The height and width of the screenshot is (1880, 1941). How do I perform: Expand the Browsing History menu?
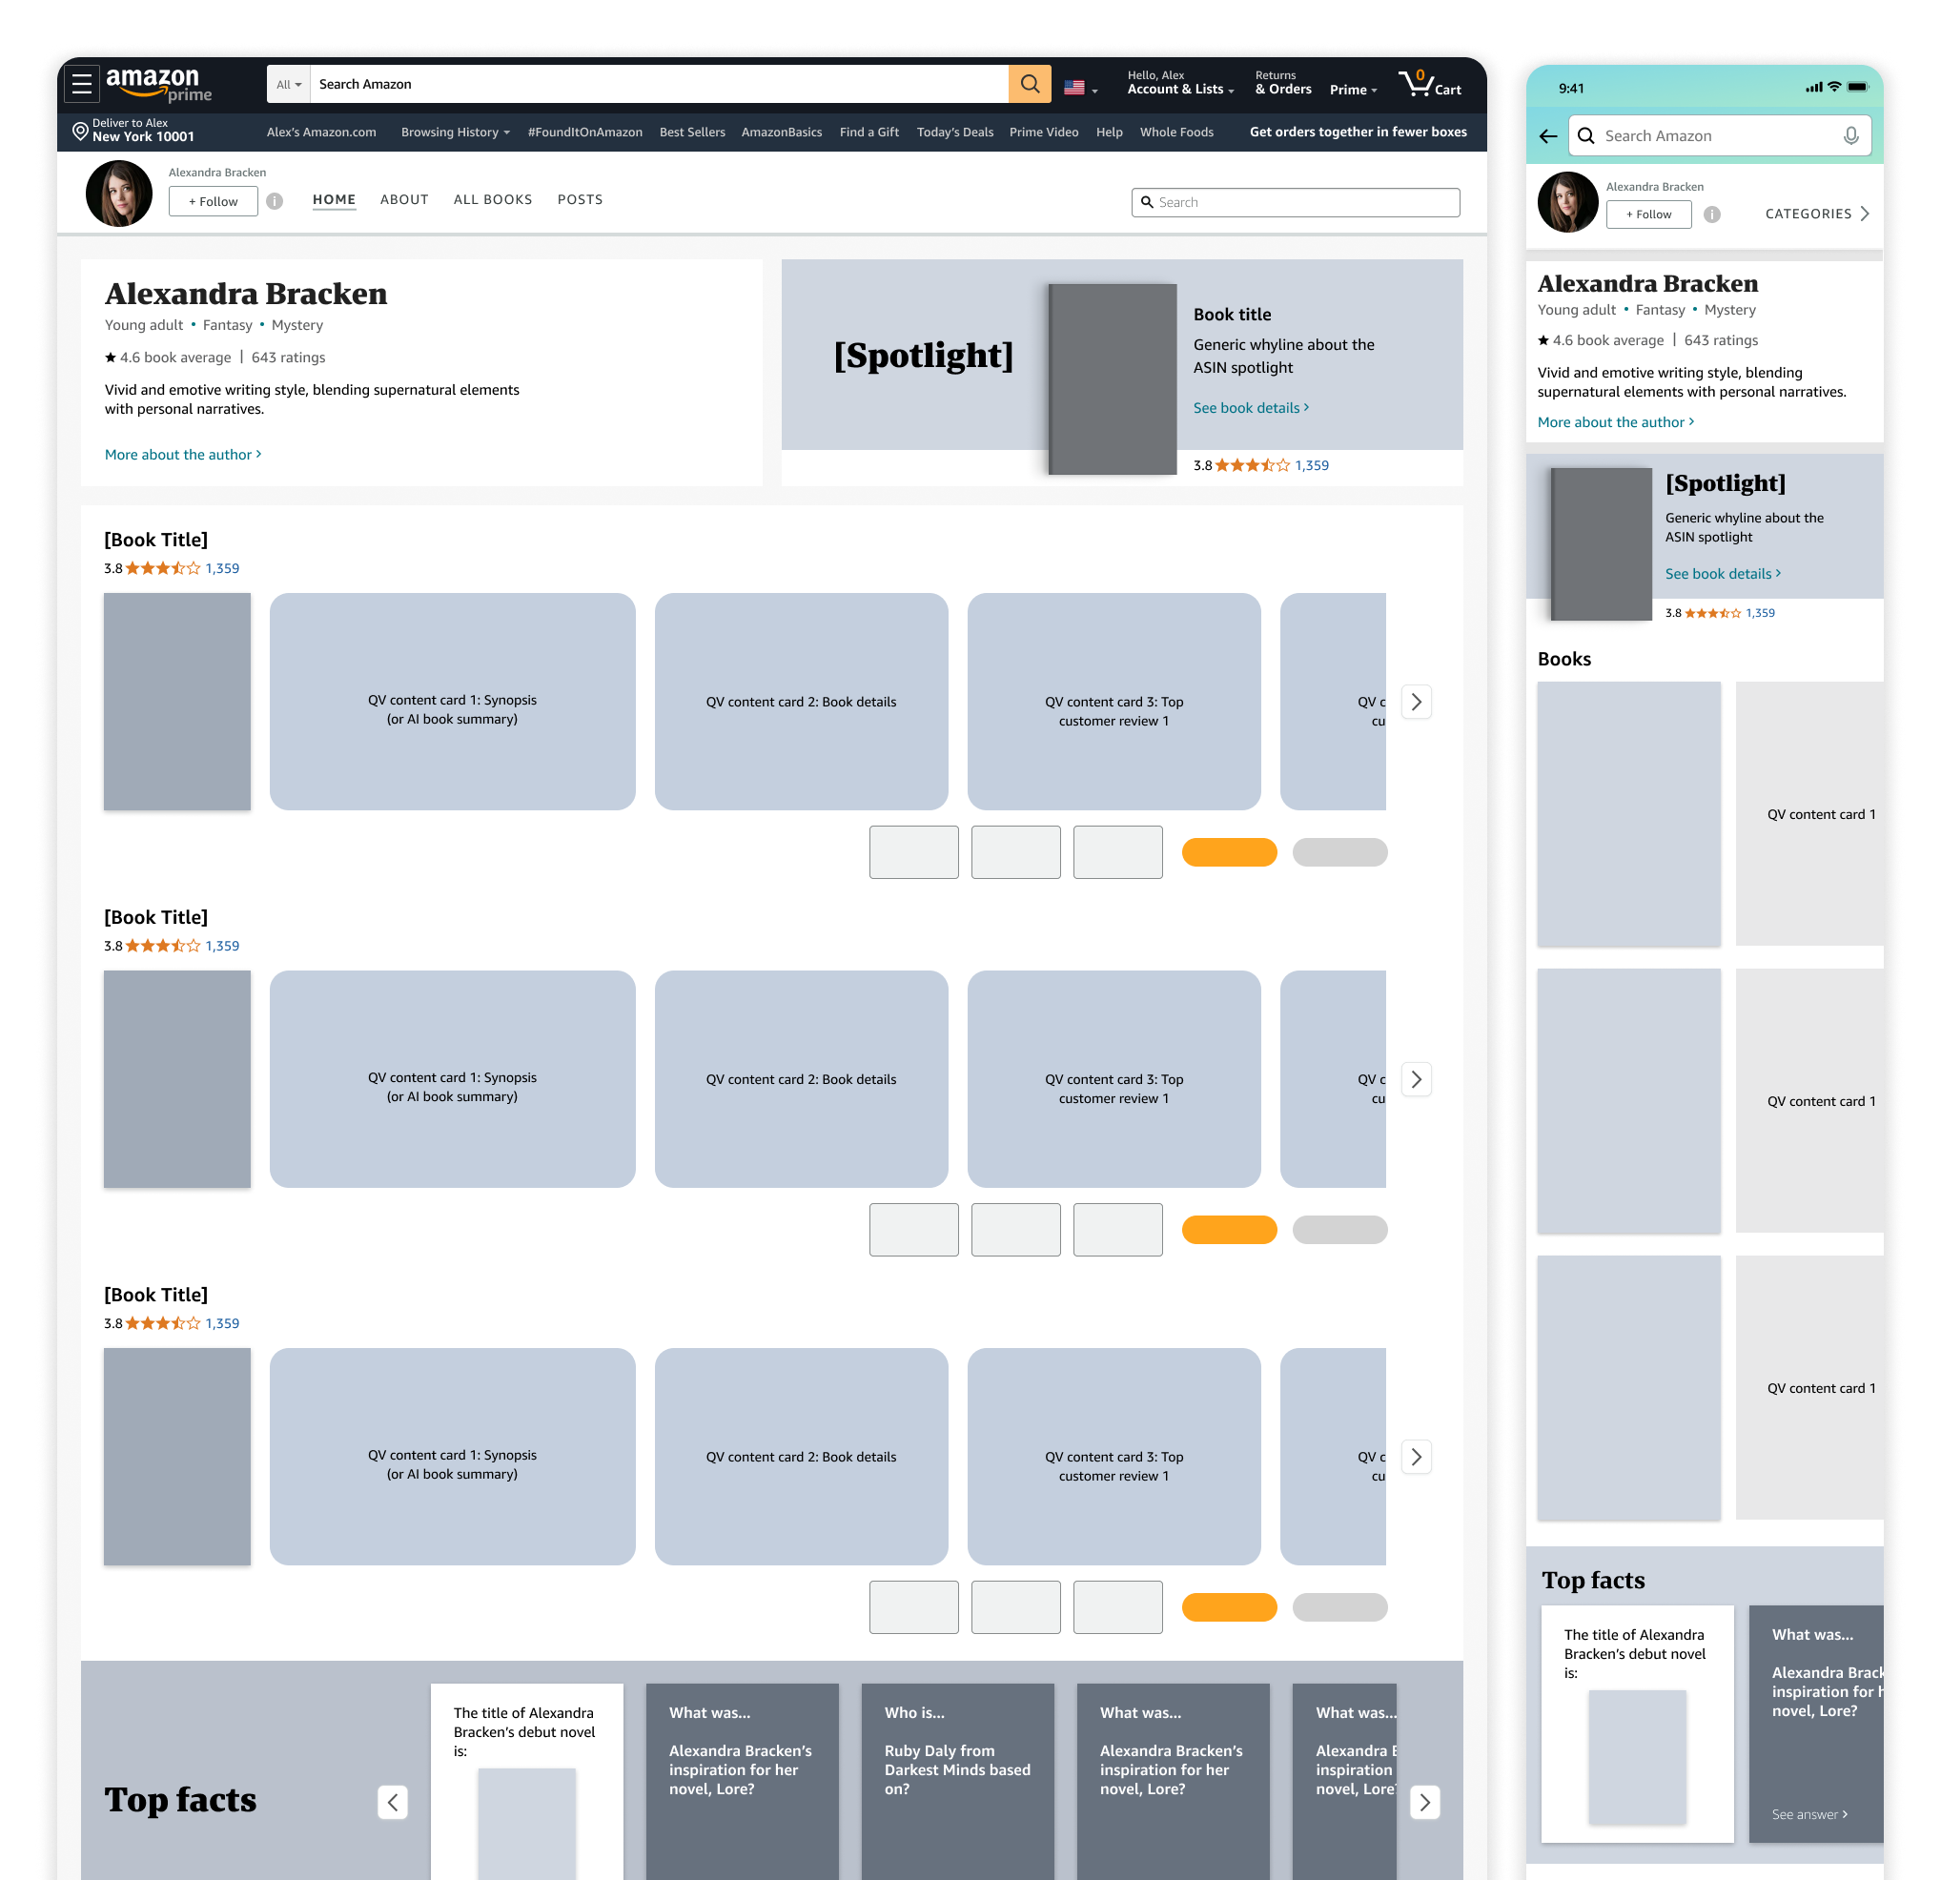455,133
